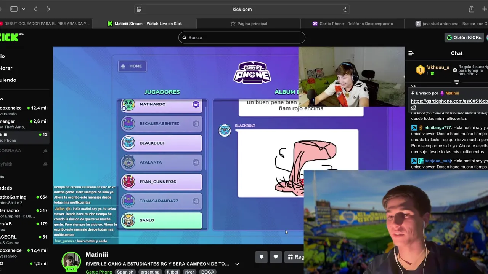Select player SANLO row
Screen dimensions: 488x274
tap(161, 220)
